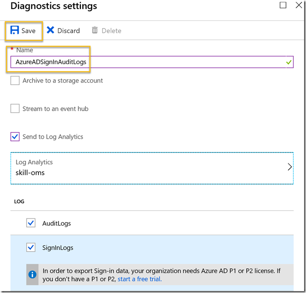
Task: Open Log Analytics workspace chevron arrow
Action: pyautogui.click(x=290, y=167)
